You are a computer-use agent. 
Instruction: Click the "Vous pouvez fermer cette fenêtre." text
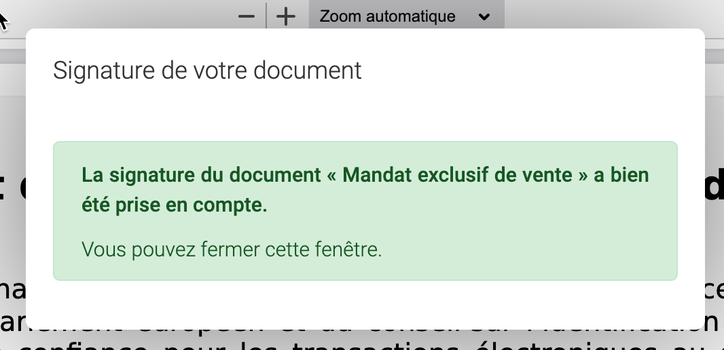(x=232, y=249)
